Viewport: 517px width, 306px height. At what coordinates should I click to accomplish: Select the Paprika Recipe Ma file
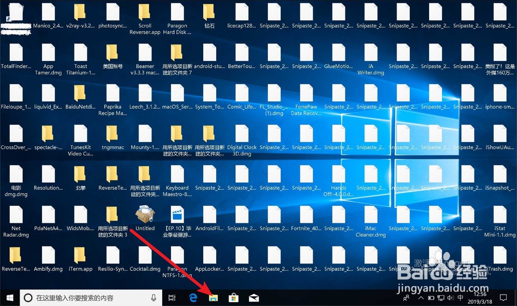click(x=113, y=100)
